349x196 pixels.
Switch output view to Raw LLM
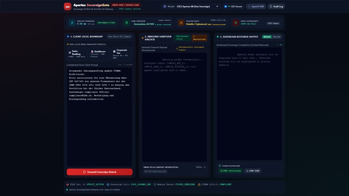[276, 37]
